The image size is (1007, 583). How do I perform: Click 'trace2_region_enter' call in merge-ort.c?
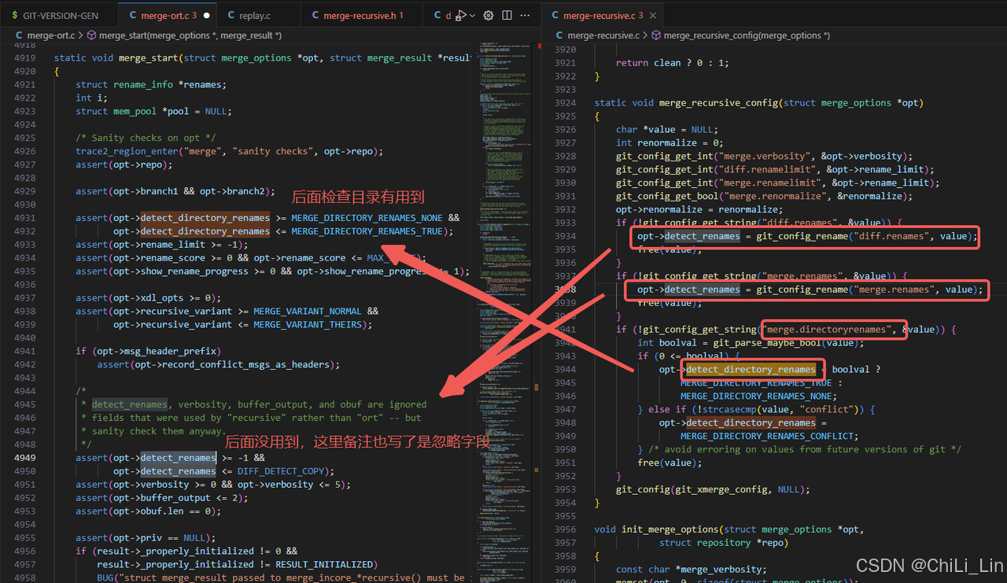[127, 151]
